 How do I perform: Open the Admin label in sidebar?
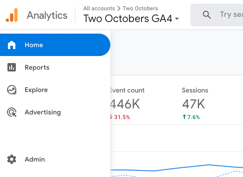tap(35, 159)
